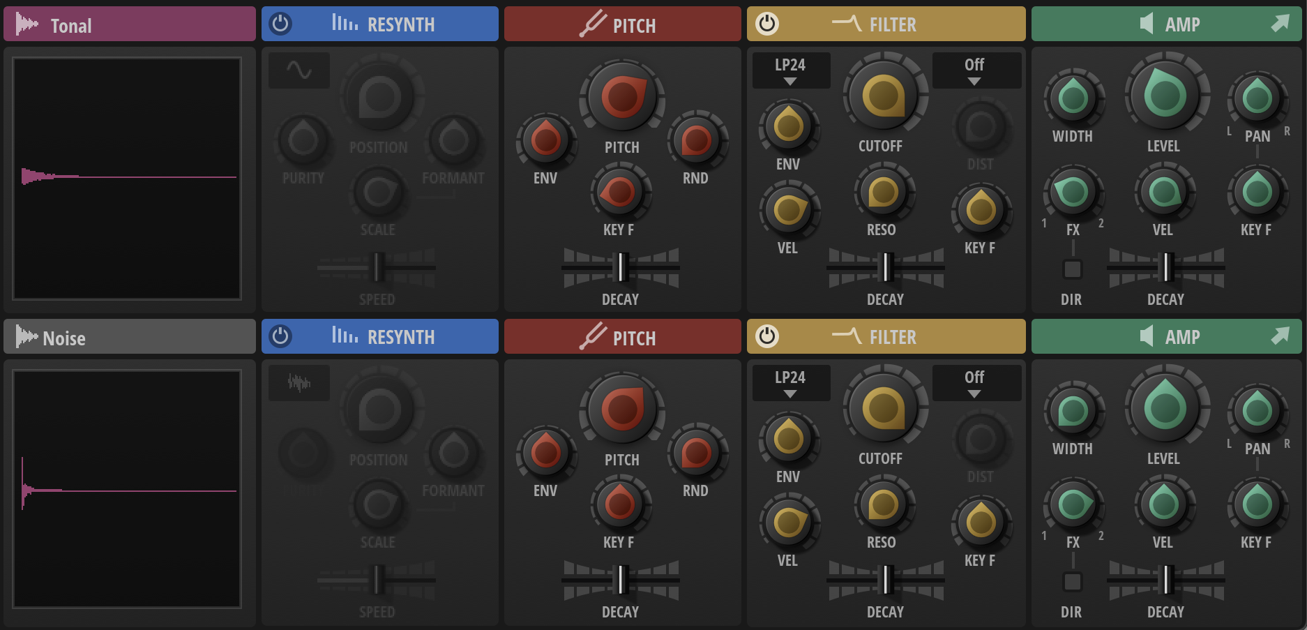Open the LP24 filter type dropdown in the Tonal layer
The height and width of the screenshot is (630, 1307).
(x=790, y=70)
